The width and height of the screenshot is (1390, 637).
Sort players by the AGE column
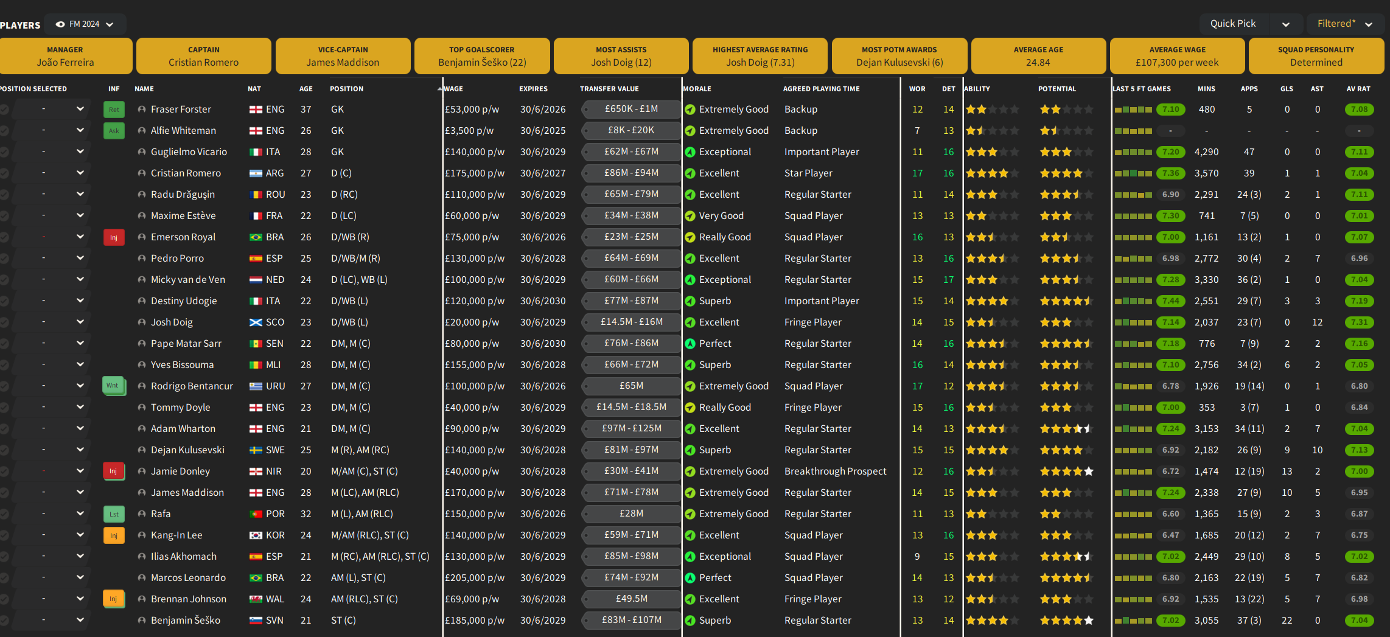pyautogui.click(x=306, y=89)
